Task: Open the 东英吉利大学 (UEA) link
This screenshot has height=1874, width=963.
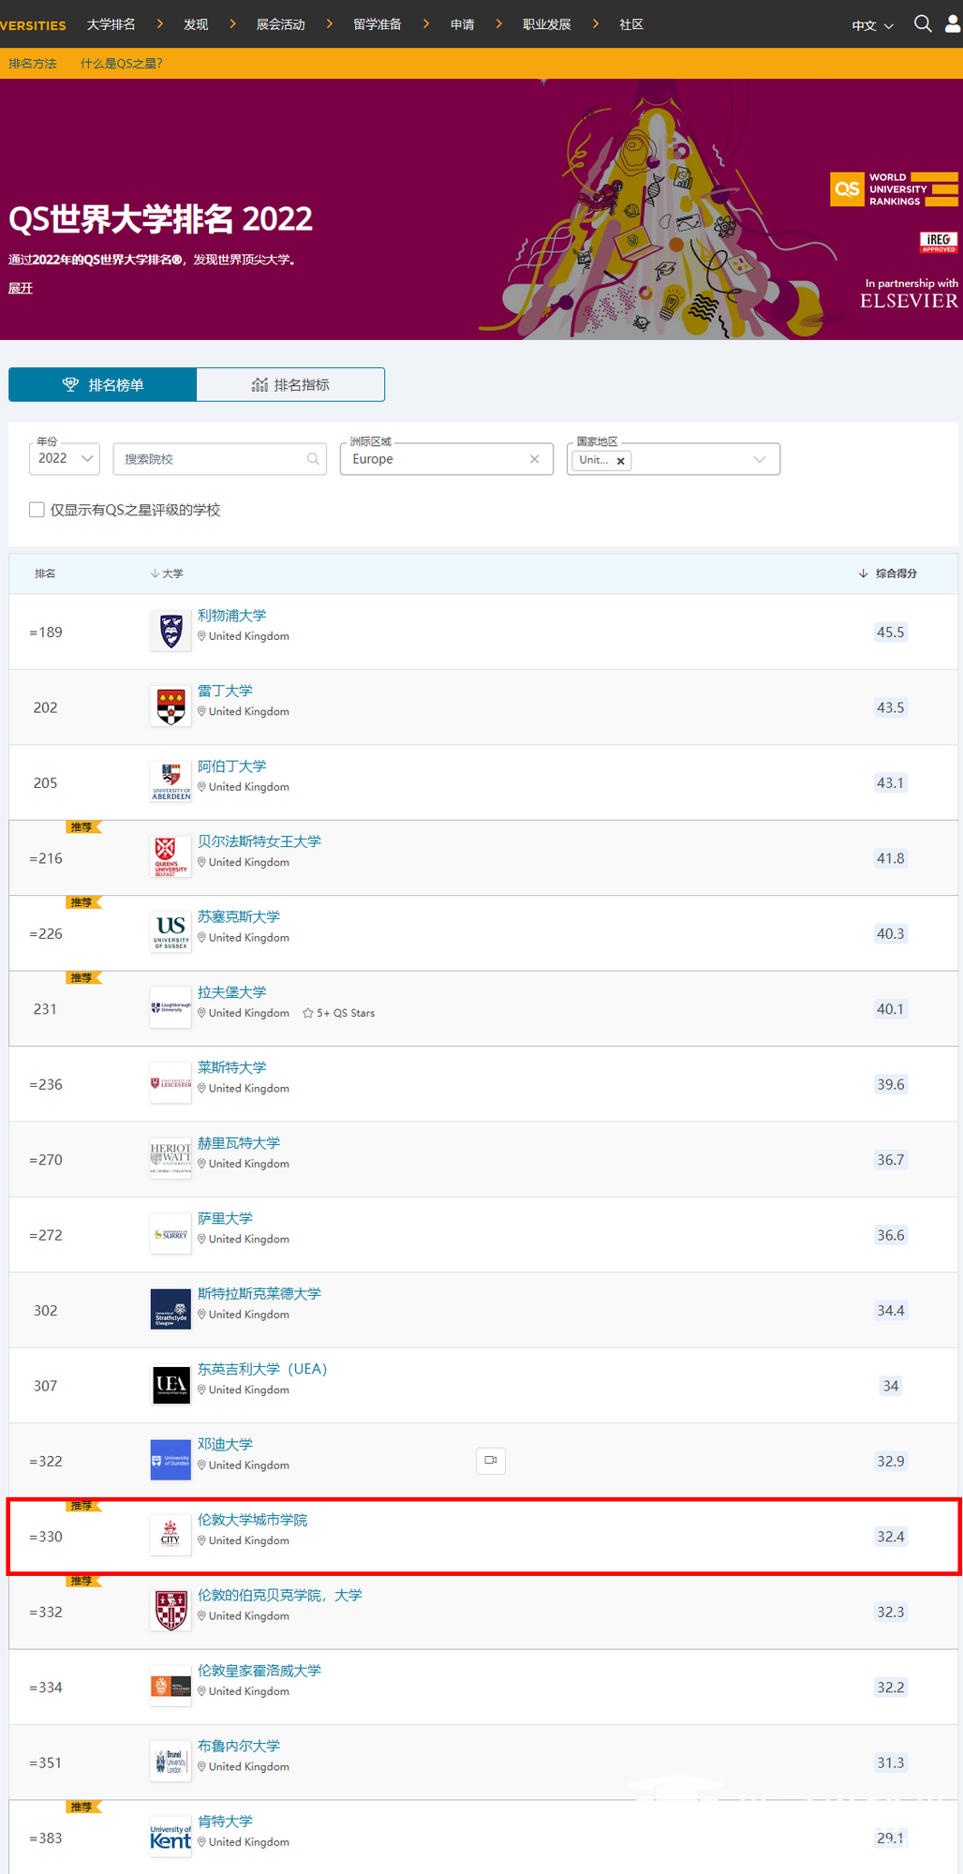Action: [x=262, y=1369]
